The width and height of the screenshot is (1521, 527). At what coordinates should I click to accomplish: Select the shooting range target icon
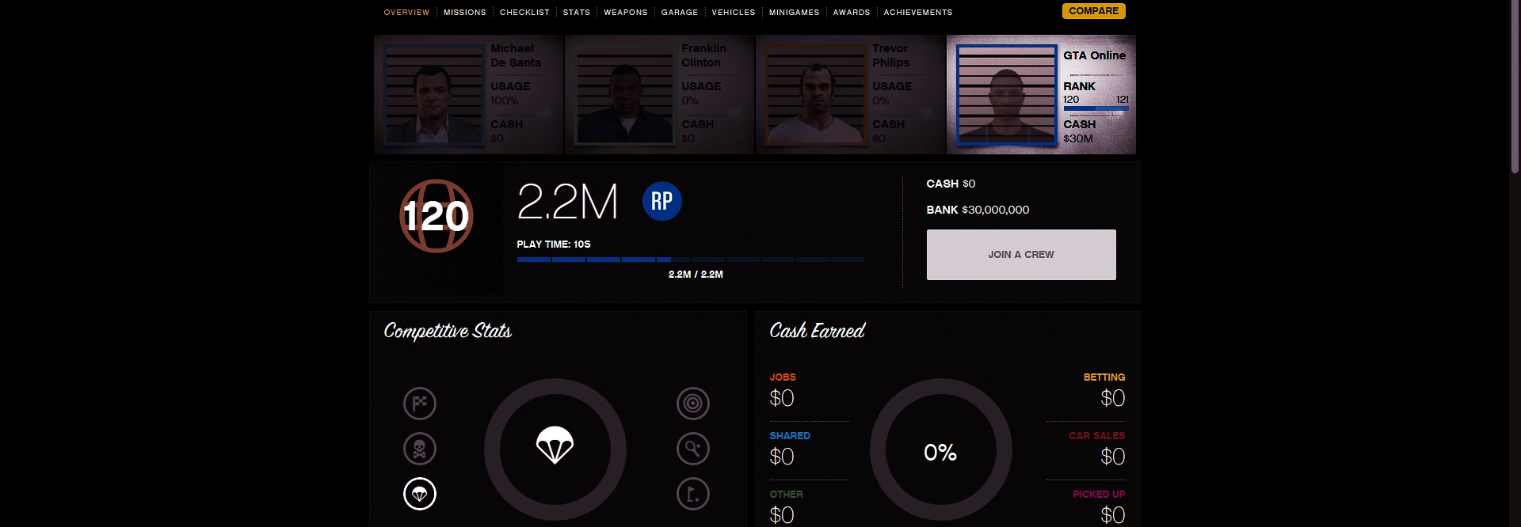(x=693, y=404)
